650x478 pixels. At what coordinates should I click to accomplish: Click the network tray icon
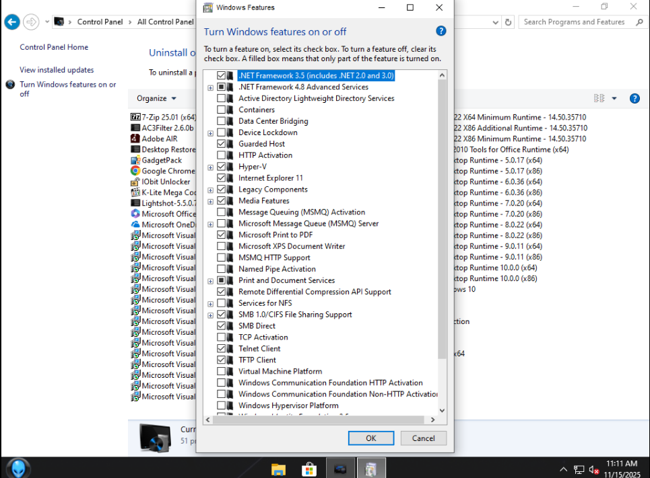click(579, 470)
